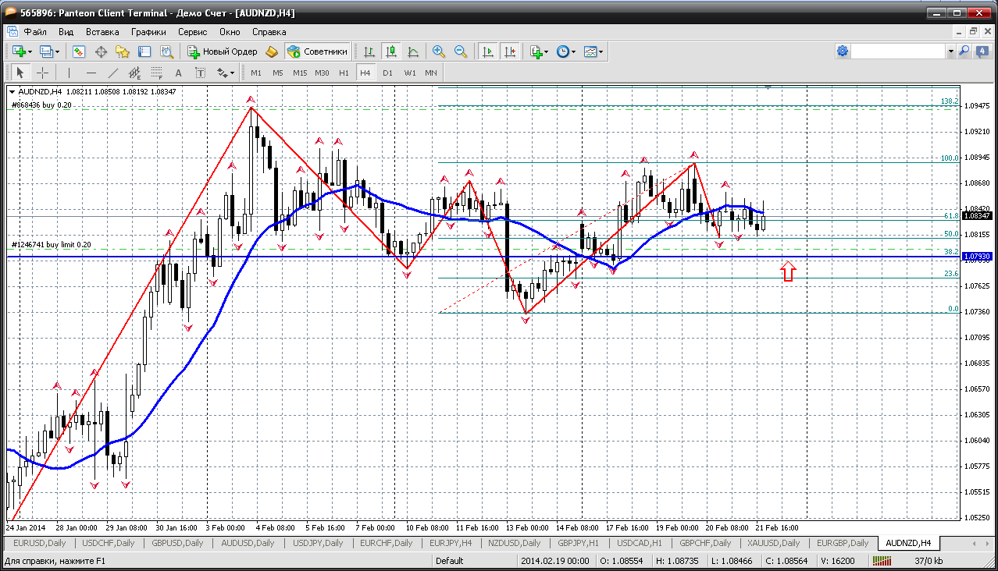Toggle Auto Scroll of the chart
Screen dimensions: 998x571
(x=488, y=51)
